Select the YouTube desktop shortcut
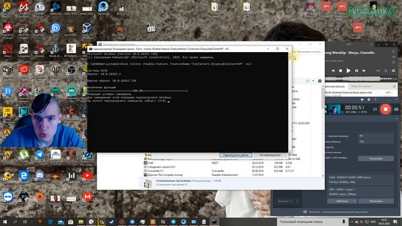 point(87,177)
